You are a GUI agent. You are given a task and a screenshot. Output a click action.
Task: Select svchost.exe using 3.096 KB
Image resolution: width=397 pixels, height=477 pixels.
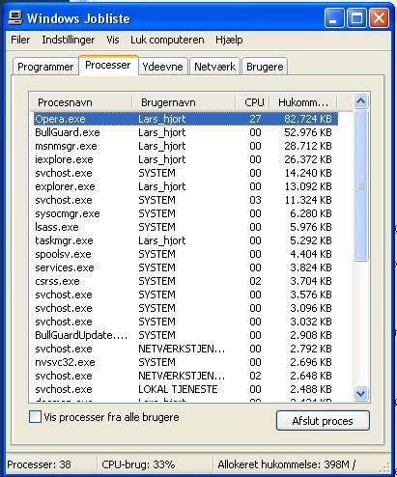pos(185,308)
